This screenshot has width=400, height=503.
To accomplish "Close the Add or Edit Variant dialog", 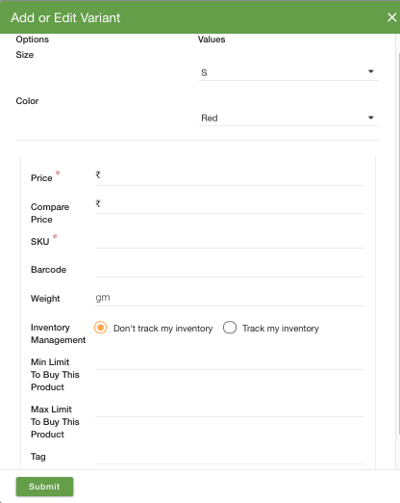I will pos(391,17).
